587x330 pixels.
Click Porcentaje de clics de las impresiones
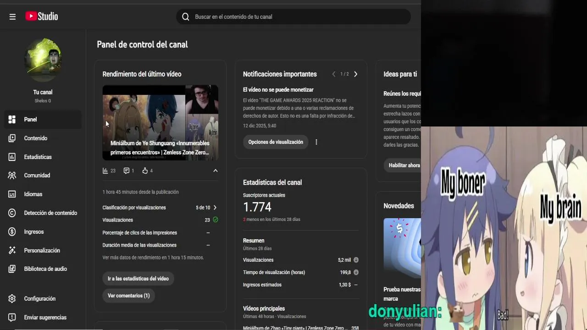[x=140, y=233]
